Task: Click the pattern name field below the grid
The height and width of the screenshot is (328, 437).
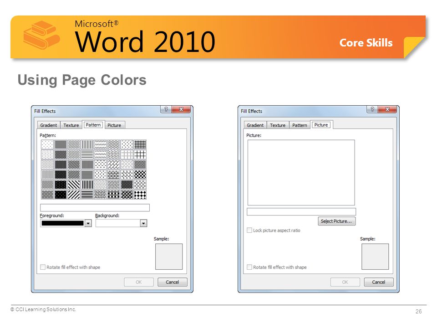Action: click(x=95, y=208)
